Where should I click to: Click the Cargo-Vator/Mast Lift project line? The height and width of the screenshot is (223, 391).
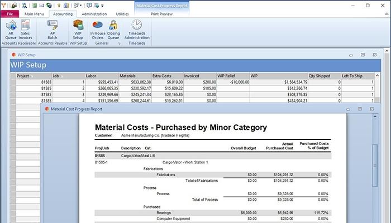213,156
